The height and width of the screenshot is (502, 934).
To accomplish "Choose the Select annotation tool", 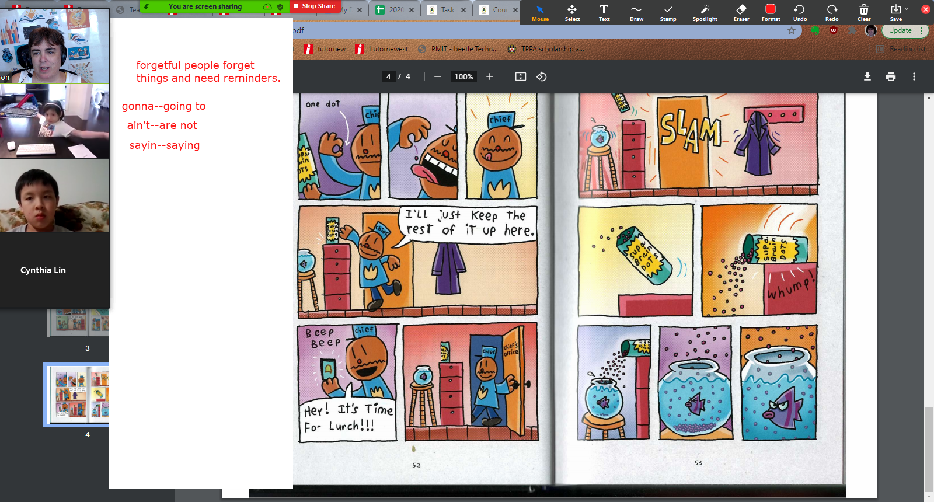I will click(572, 12).
